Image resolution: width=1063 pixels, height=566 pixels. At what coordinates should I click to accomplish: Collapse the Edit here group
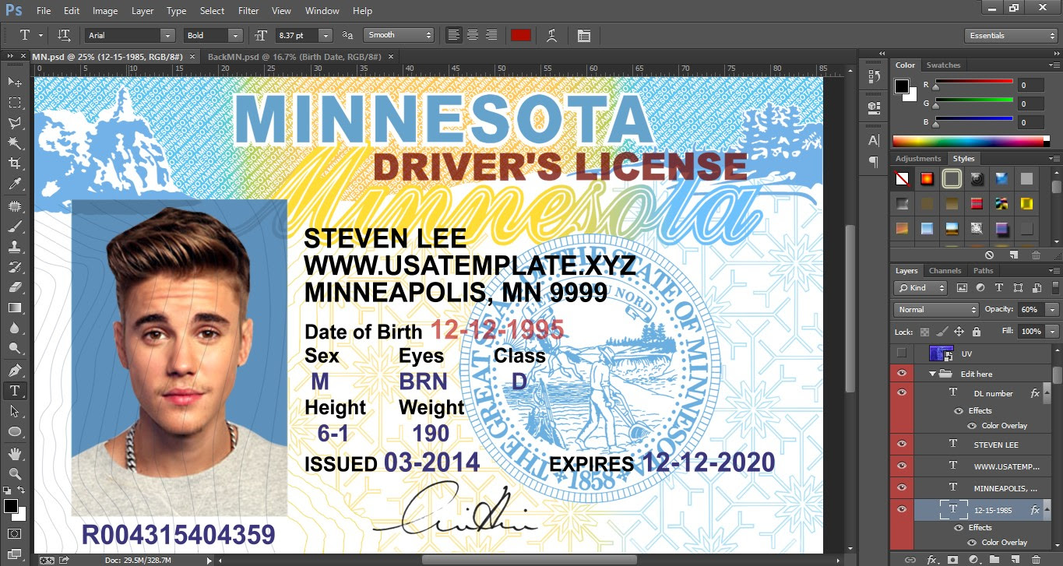933,374
